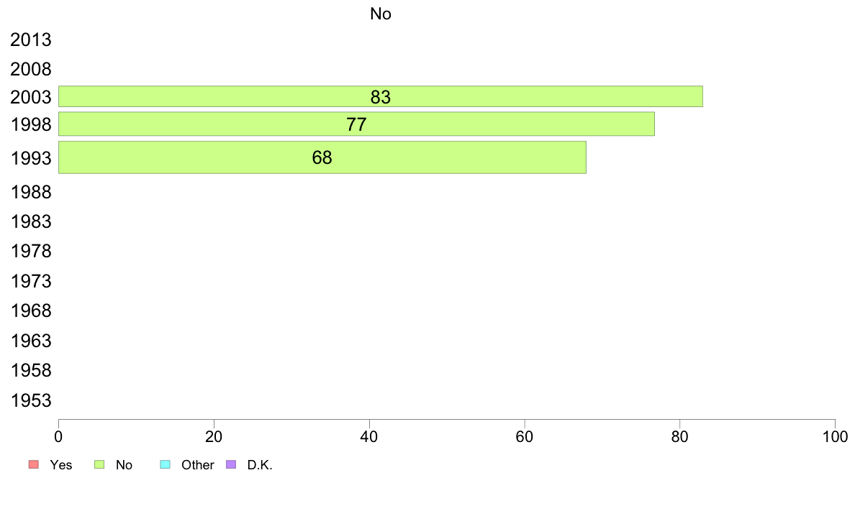Screen dimensions: 855x529
Task: Click the green No legend swatch
Action: click(x=99, y=464)
